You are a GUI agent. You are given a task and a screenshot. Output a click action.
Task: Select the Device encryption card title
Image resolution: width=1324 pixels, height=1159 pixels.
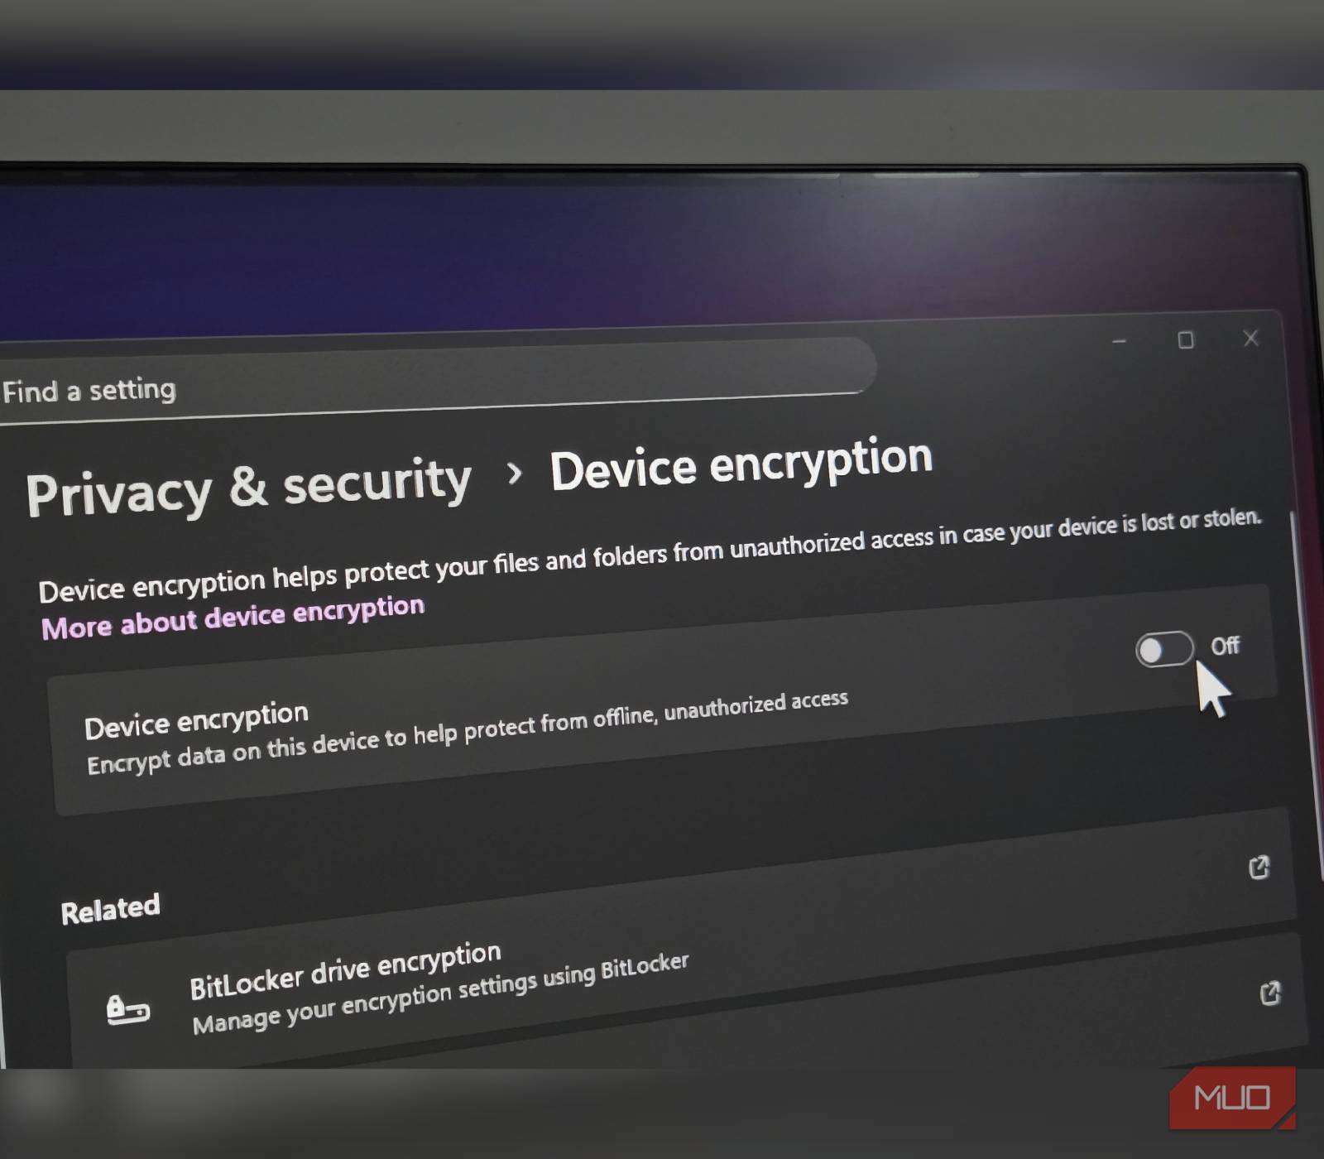(196, 720)
